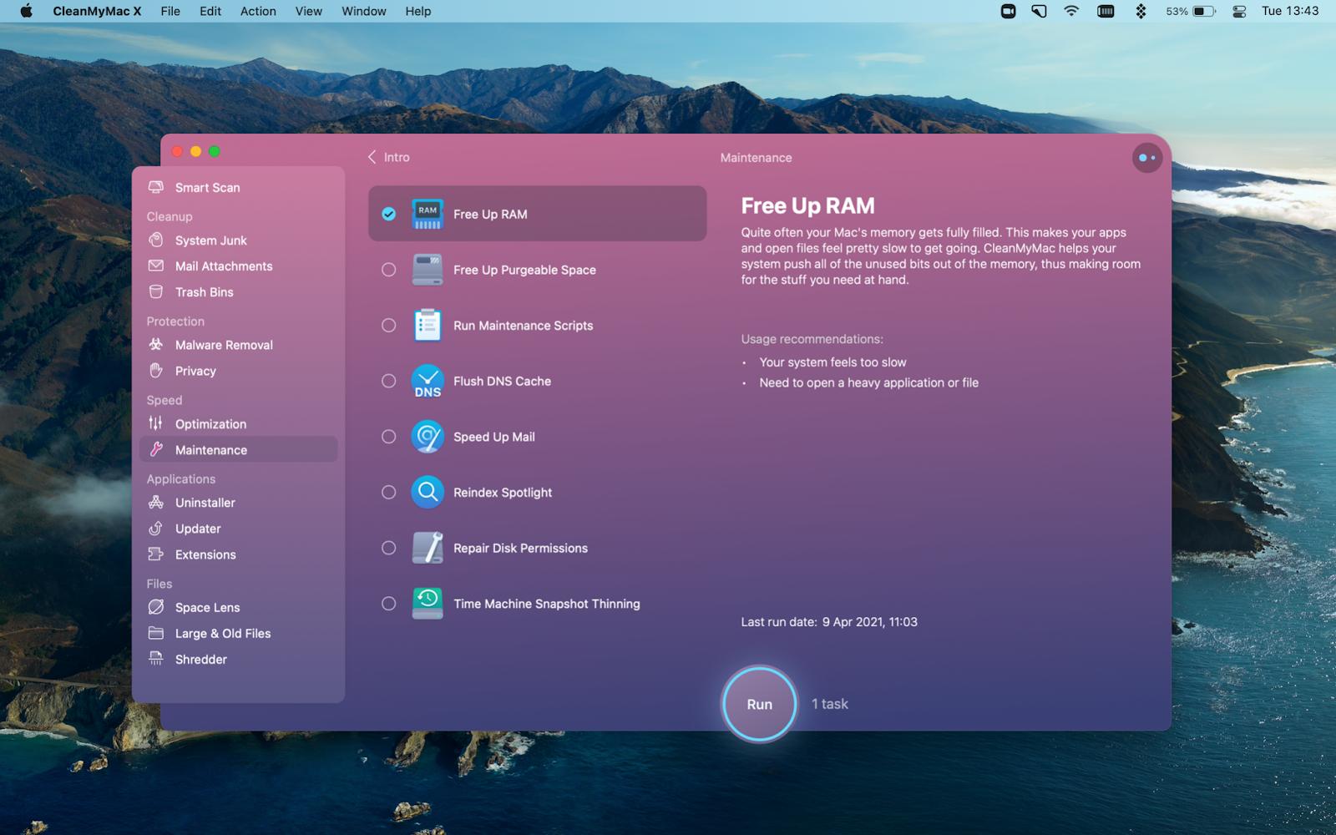The width and height of the screenshot is (1336, 835).
Task: Select Free Up Purgeable Space label
Action: 524,270
